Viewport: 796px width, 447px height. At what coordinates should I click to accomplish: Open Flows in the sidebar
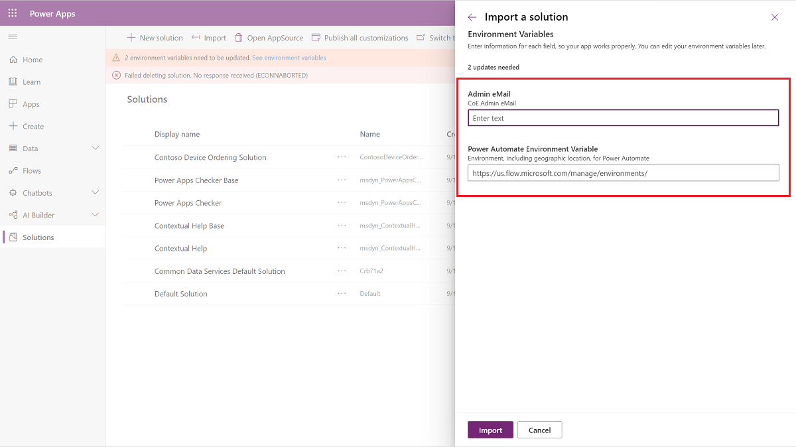point(32,170)
